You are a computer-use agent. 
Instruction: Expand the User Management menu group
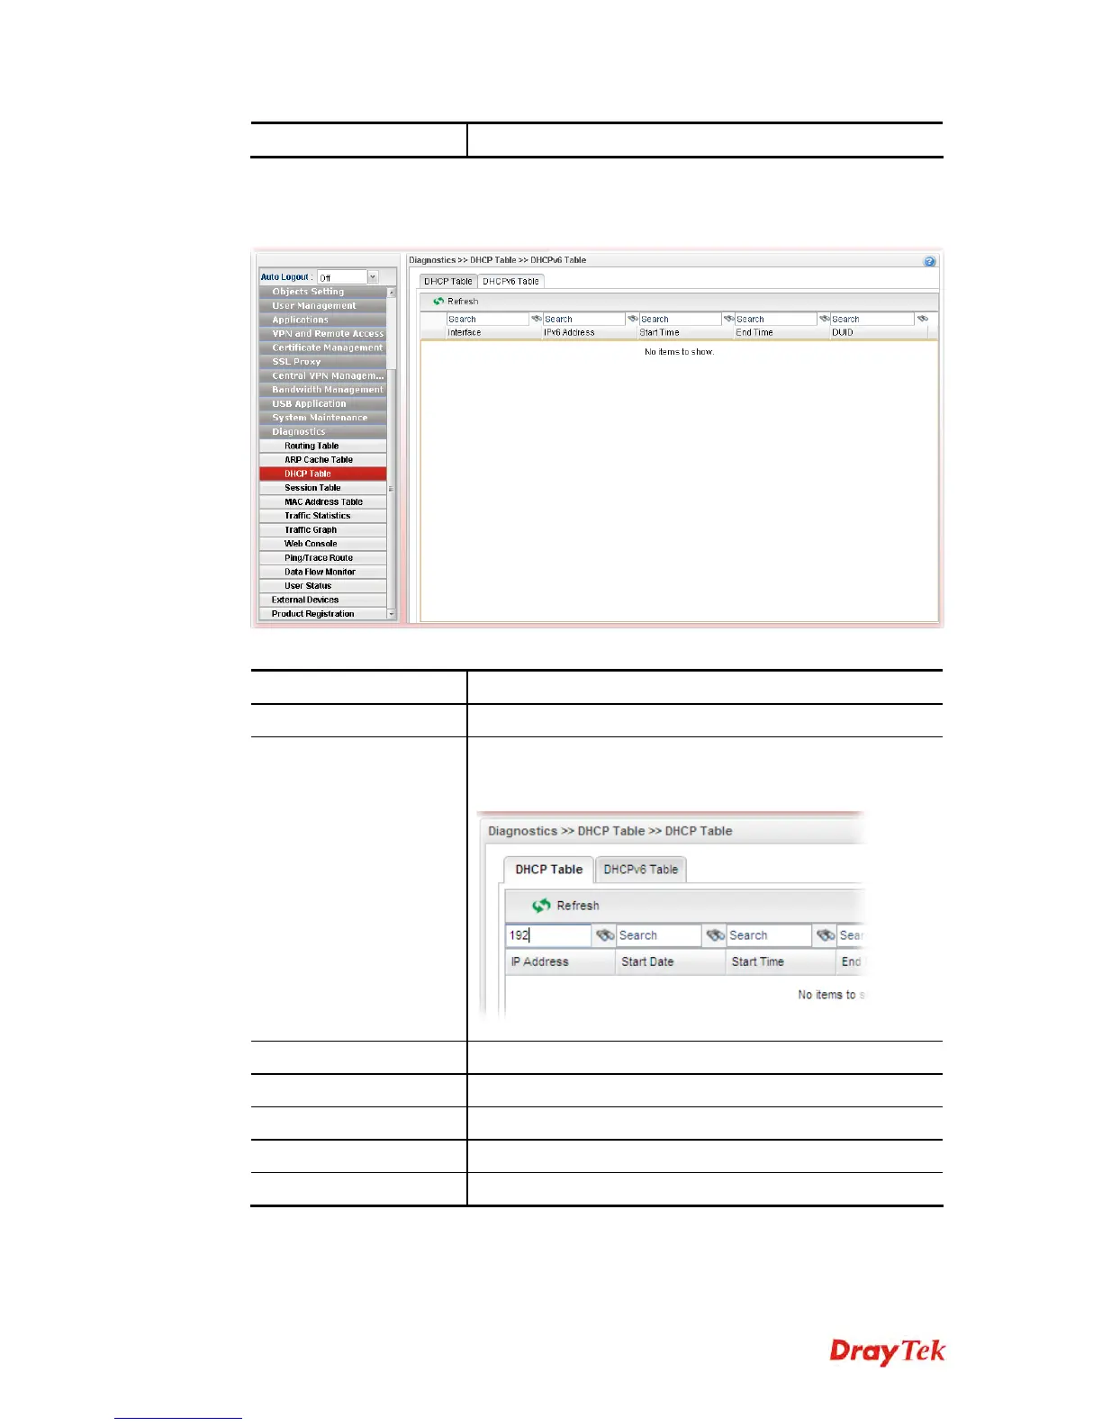[322, 306]
